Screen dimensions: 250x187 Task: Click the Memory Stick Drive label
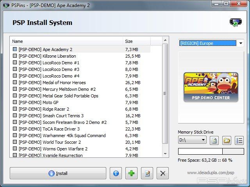click(x=196, y=132)
